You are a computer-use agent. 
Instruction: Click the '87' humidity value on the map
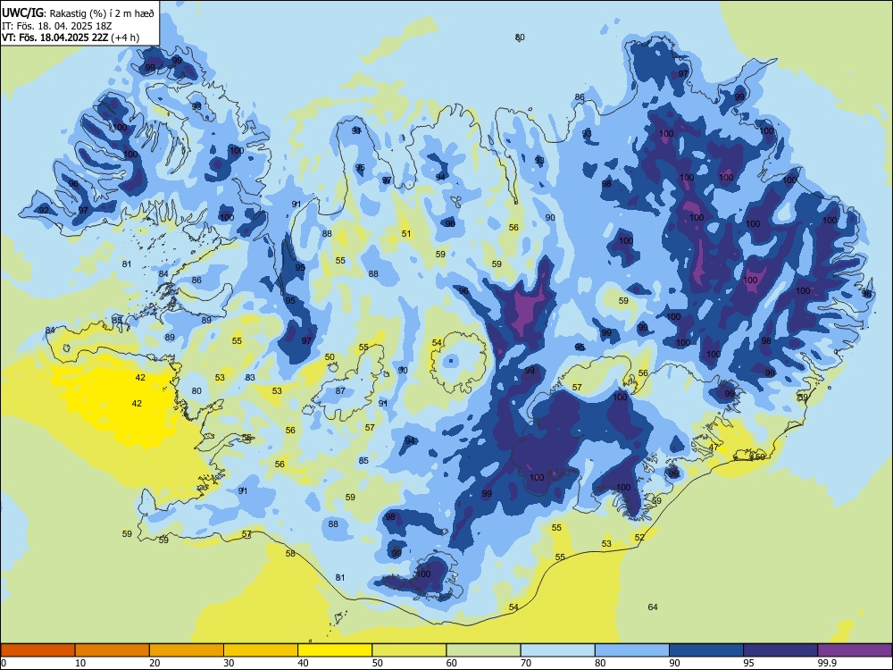coord(340,390)
